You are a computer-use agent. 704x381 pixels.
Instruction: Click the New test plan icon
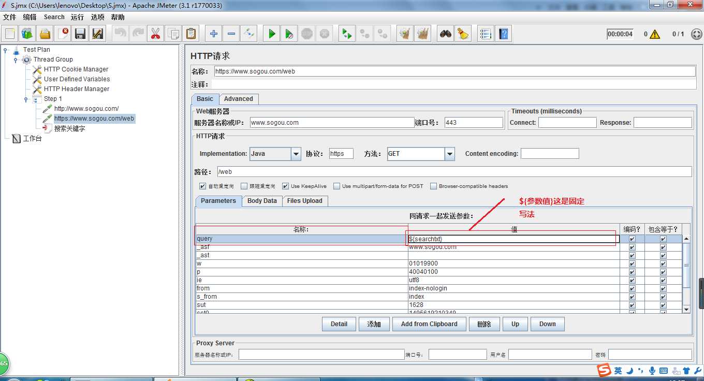point(10,34)
